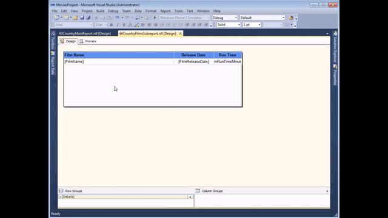Select the Release Date header cell
Viewport: 388px width, 218px height.
point(193,55)
